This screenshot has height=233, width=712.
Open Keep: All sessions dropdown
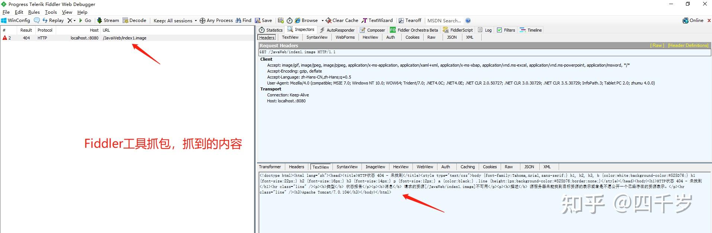tap(175, 20)
